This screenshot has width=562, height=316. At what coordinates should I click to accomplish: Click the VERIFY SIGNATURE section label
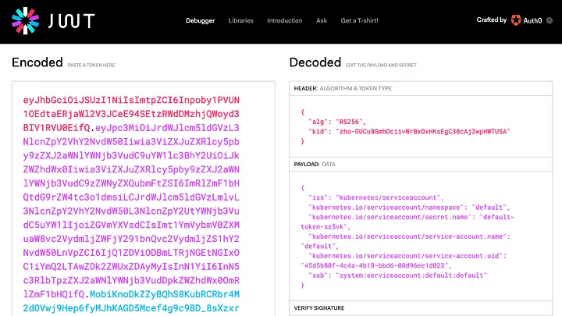click(x=318, y=308)
